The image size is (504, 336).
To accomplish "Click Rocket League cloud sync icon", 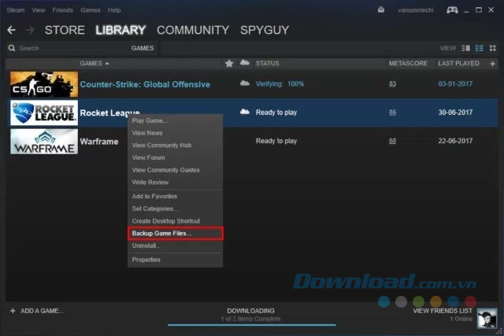I will tap(244, 113).
